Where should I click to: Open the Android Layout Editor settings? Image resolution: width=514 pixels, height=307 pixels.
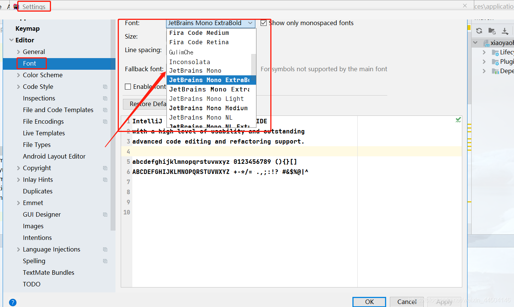[54, 156]
